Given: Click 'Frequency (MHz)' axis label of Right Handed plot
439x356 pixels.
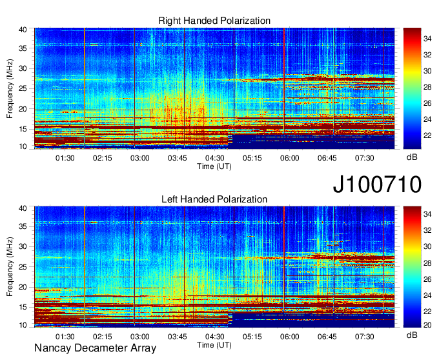Looking at the screenshot, I should click(x=10, y=88).
